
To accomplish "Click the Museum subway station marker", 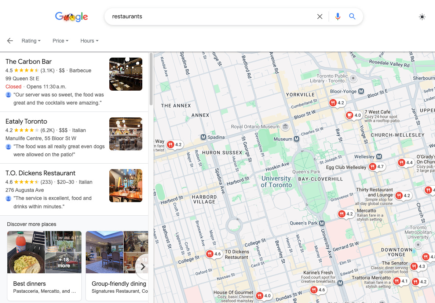I will click(x=297, y=139).
